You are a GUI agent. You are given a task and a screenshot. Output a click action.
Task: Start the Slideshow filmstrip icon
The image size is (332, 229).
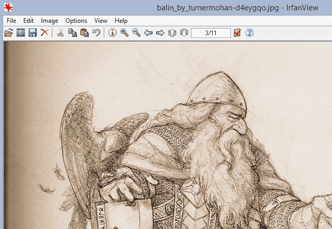click(21, 33)
